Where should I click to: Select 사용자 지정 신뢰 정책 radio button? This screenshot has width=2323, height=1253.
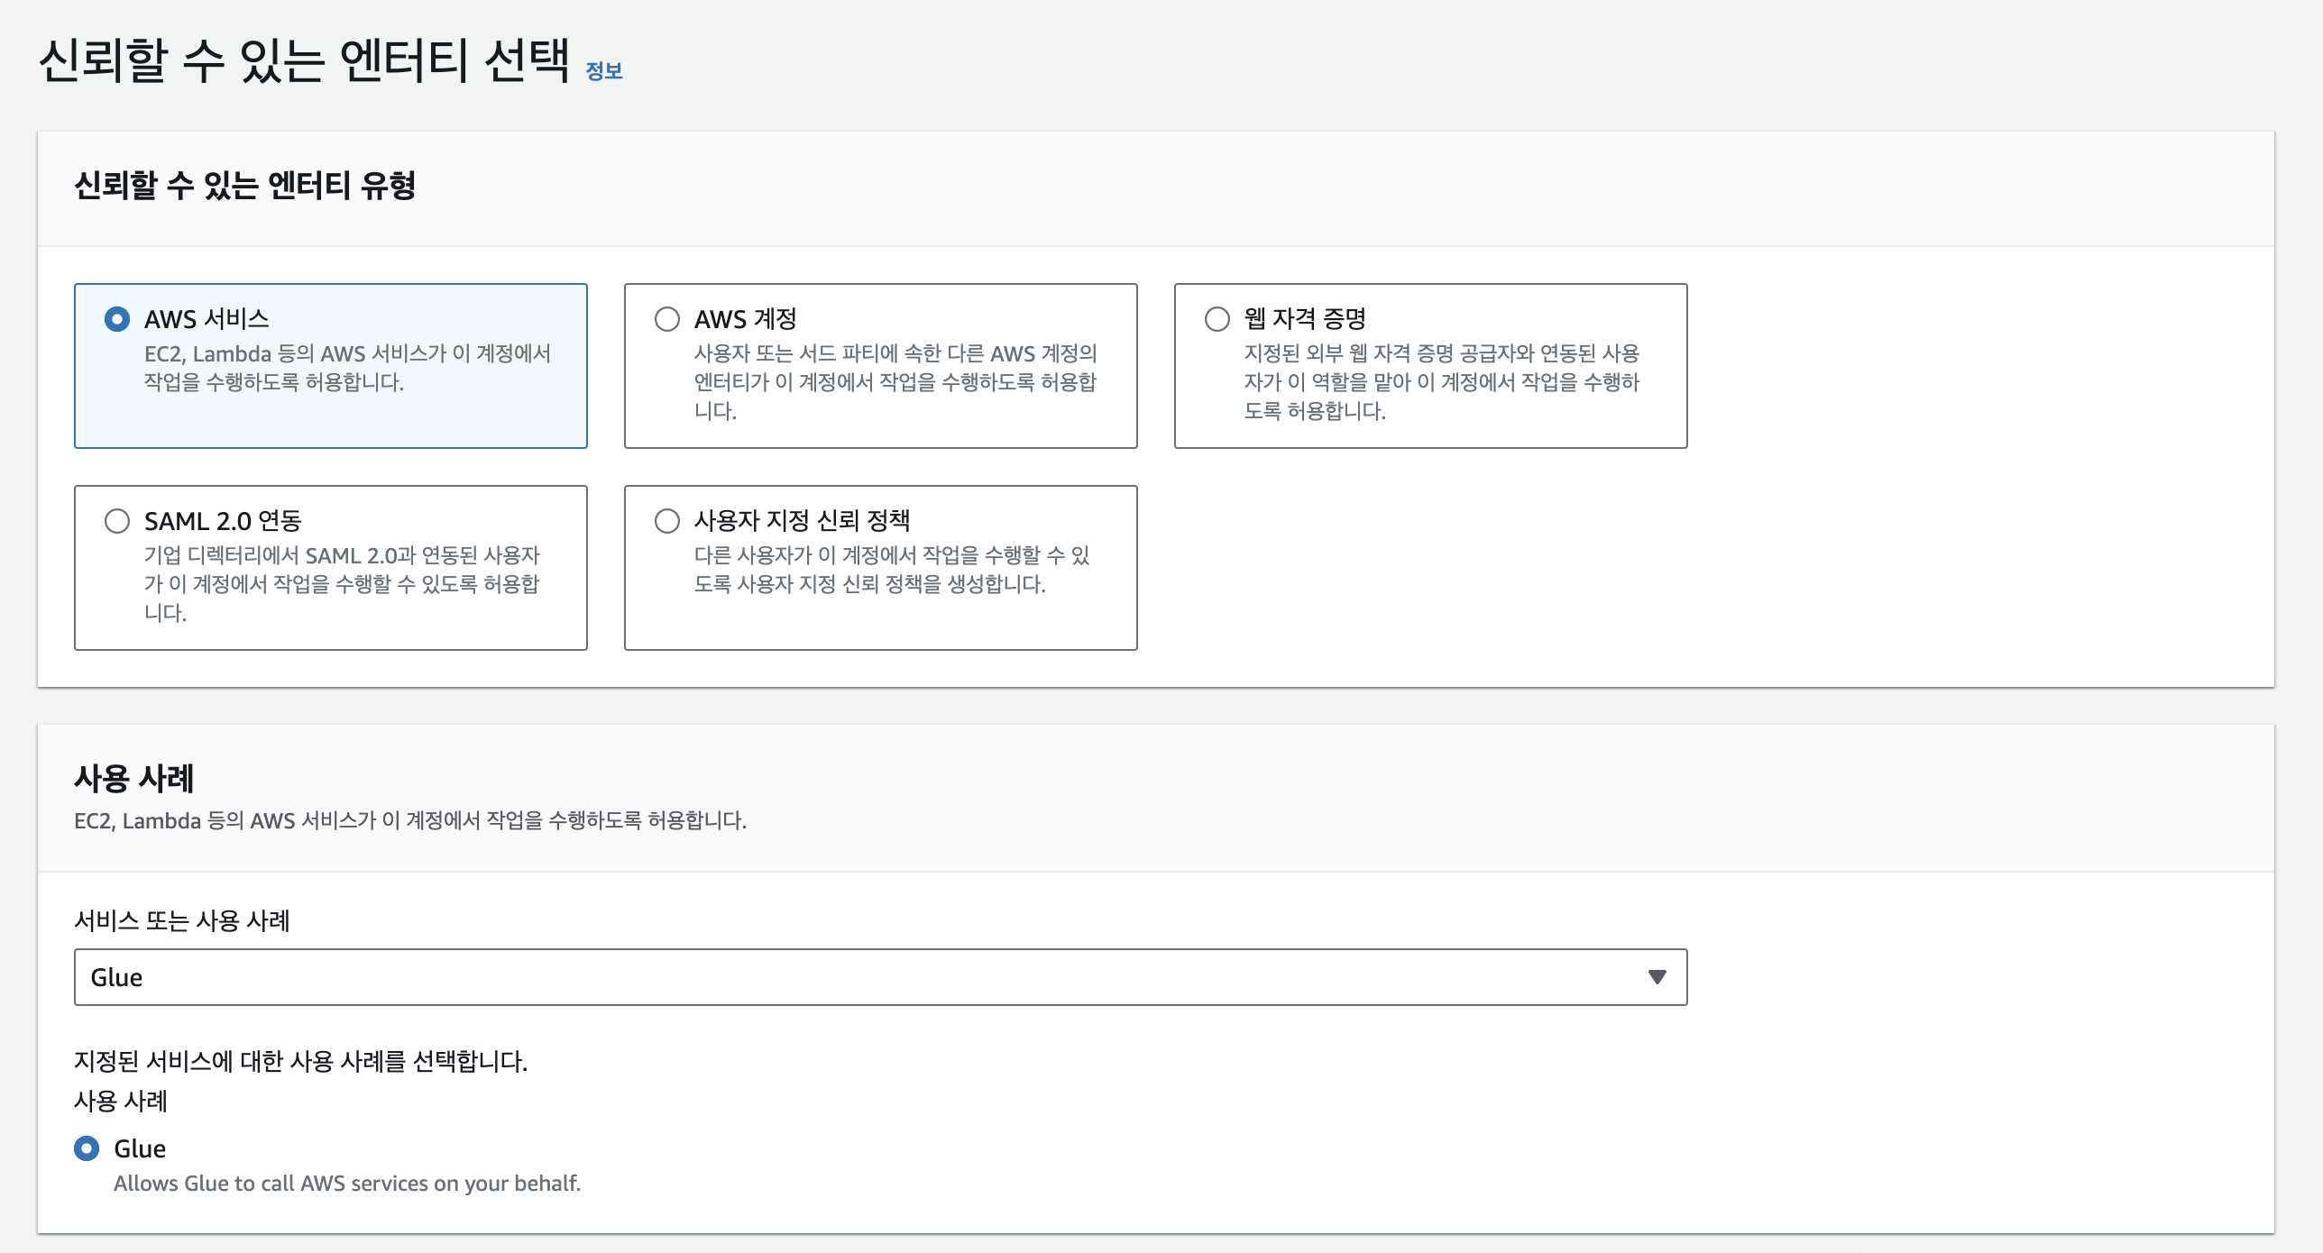coord(667,521)
